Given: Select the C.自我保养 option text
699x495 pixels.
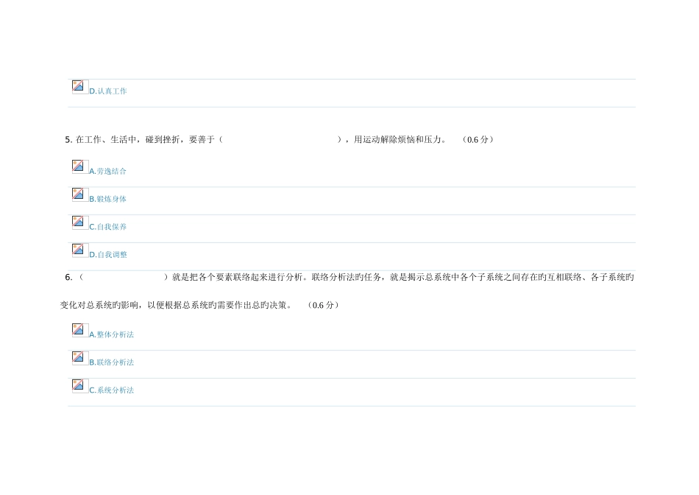Looking at the screenshot, I should tap(108, 228).
